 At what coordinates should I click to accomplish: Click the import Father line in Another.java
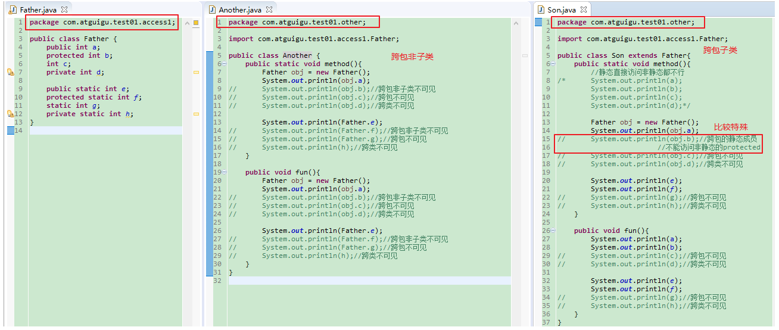tap(314, 39)
